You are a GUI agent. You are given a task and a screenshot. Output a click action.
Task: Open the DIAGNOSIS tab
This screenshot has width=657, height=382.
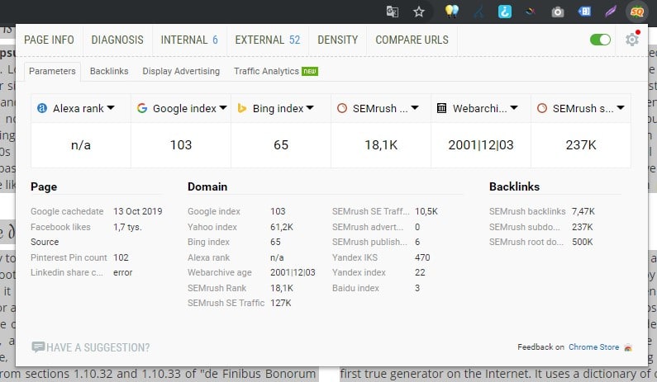pyautogui.click(x=117, y=40)
